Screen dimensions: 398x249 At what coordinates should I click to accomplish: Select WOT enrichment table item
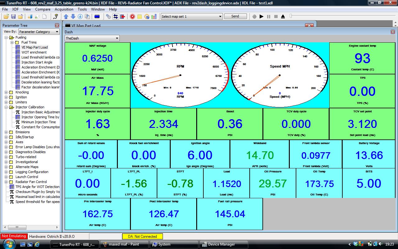pyautogui.click(x=34, y=52)
